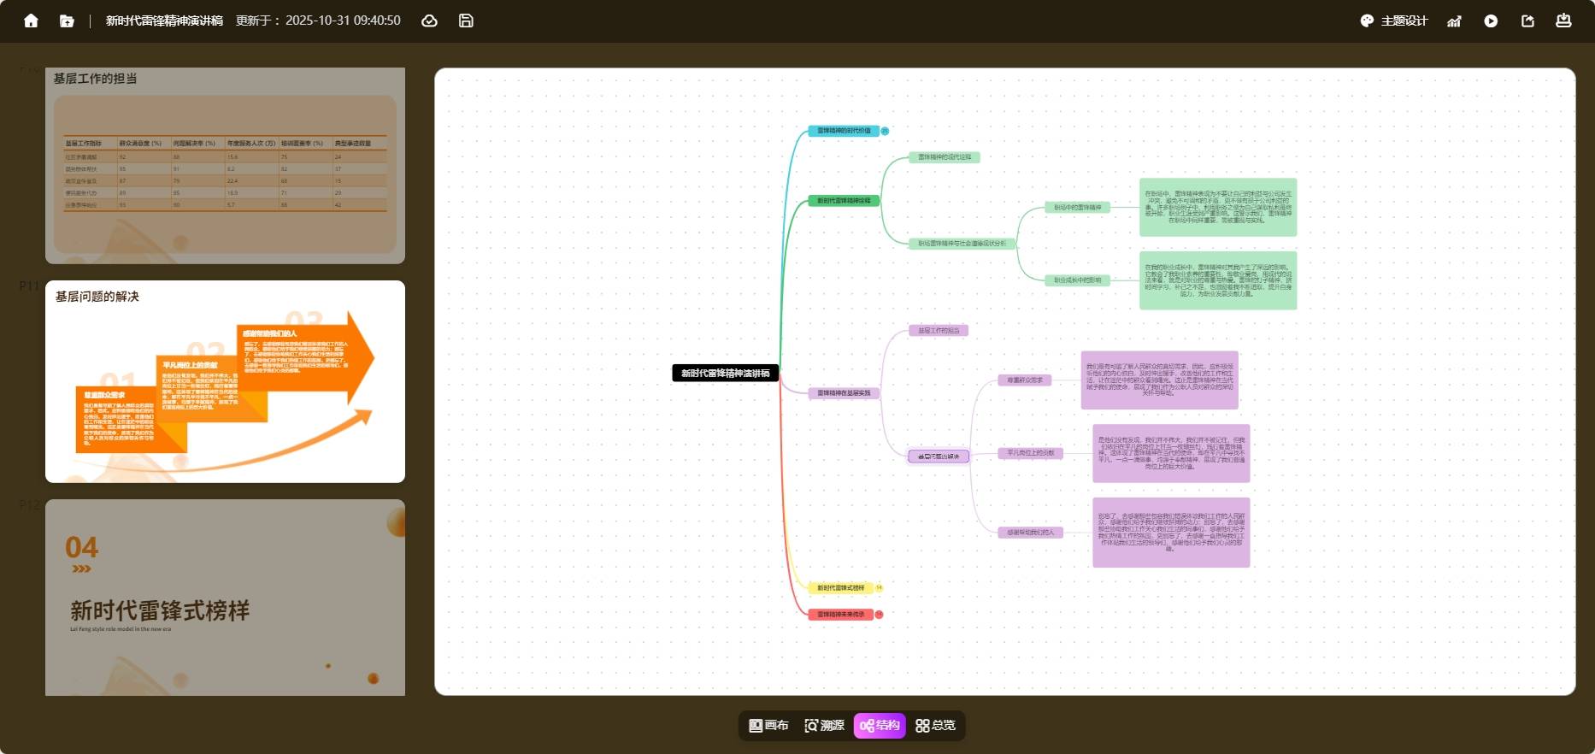Screen dimensions: 1595x754
Task: Open the chart statistics icon in top bar
Action: 1454,21
